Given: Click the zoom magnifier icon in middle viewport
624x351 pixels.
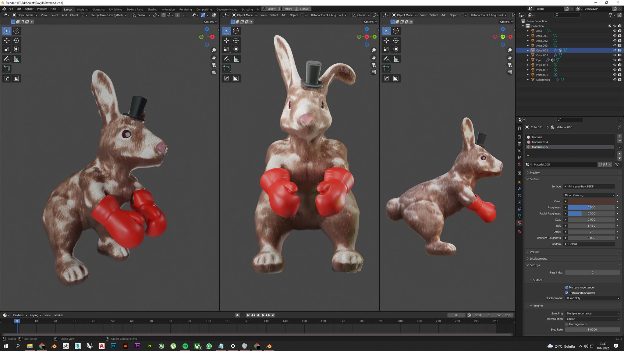Looking at the screenshot, I should point(374,50).
